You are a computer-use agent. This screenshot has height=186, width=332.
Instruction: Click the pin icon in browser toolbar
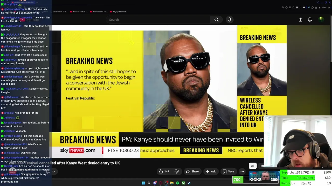point(290,7)
